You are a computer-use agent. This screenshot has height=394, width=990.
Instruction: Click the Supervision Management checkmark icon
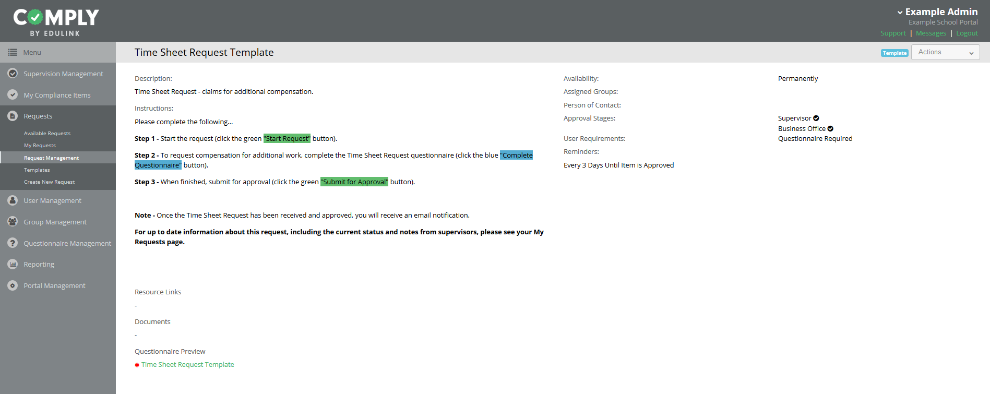point(13,74)
